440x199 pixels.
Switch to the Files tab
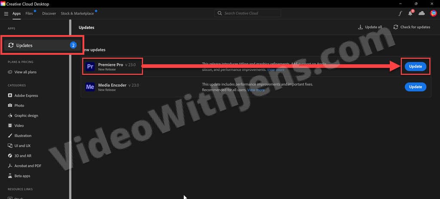coord(29,13)
